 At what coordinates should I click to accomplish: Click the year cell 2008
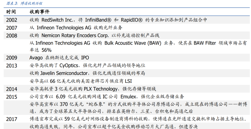coord(12,36)
